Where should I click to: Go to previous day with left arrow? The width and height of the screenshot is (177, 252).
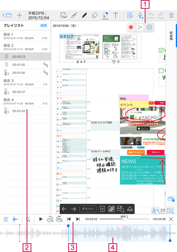click(64, 209)
